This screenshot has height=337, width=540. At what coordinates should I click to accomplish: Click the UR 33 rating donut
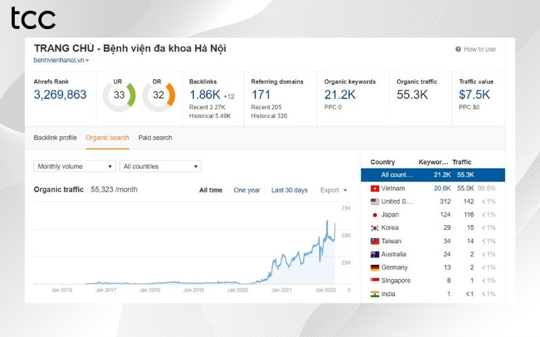coord(119,95)
